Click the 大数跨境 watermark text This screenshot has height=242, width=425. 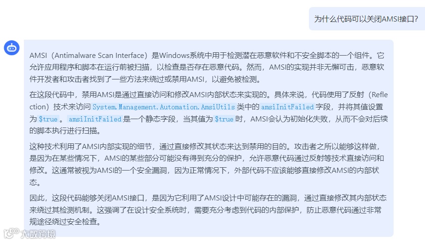pos(38,234)
